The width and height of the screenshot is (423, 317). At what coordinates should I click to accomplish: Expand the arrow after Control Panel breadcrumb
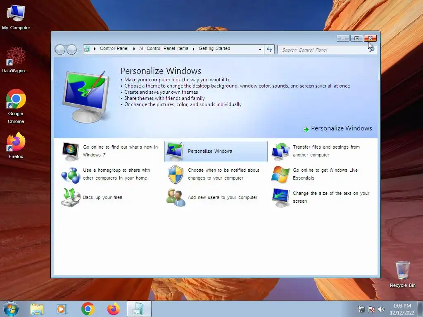134,49
